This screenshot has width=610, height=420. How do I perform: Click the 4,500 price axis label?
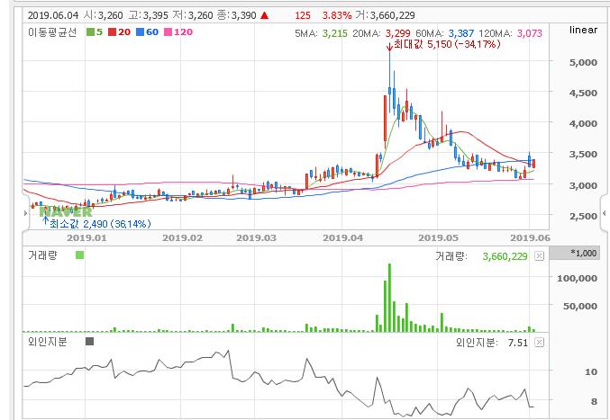(583, 94)
